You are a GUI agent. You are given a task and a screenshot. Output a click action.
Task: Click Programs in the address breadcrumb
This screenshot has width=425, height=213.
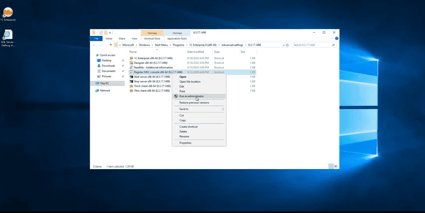(x=178, y=45)
